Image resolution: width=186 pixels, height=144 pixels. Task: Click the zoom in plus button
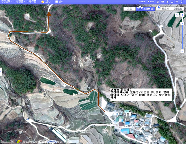182,15
